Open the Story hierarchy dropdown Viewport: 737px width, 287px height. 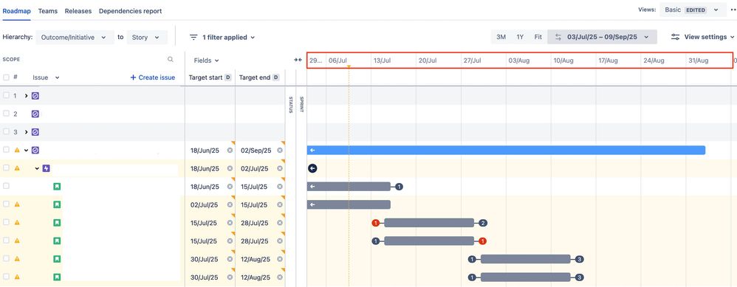(x=147, y=38)
